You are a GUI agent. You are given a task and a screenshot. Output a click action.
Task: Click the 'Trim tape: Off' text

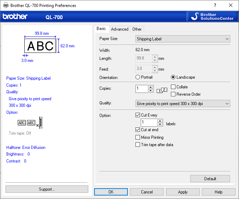point(20,133)
